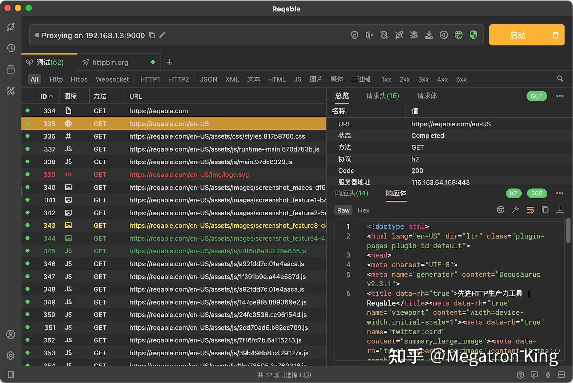The width and height of the screenshot is (573, 383).
Task: Click the layout switch icon in status bar
Action: pyautogui.click(x=561, y=375)
